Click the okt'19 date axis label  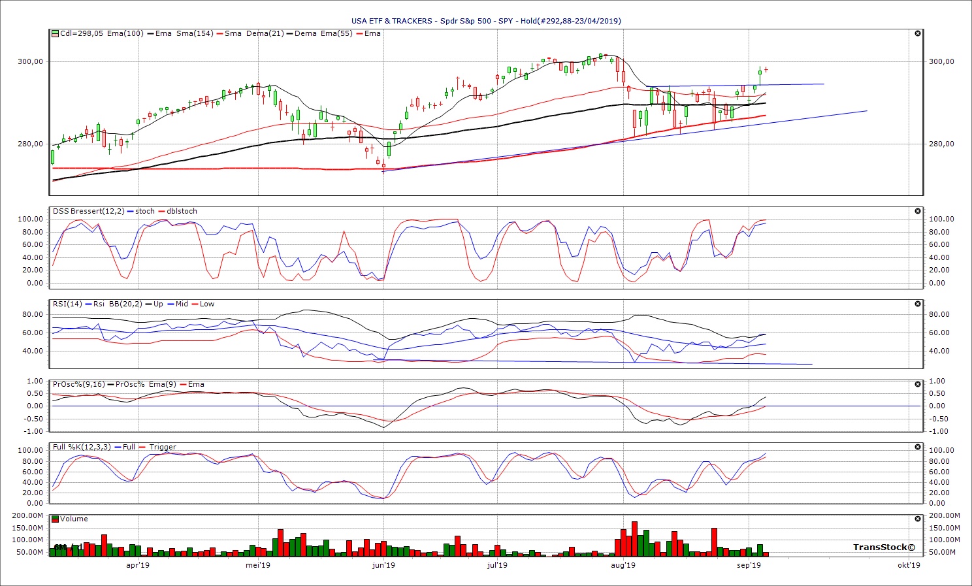click(x=909, y=565)
